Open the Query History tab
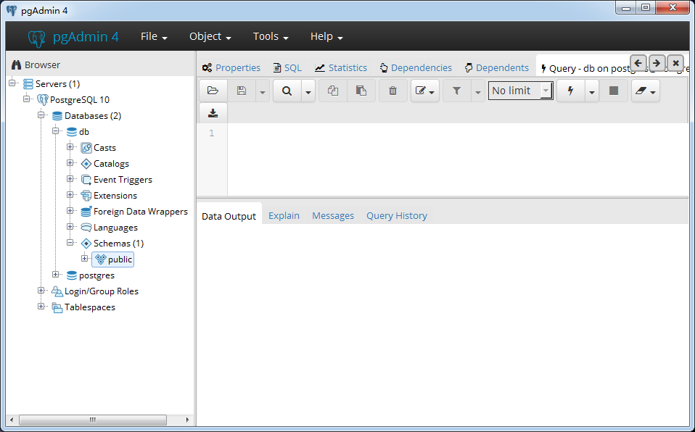This screenshot has height=432, width=695. click(x=396, y=215)
